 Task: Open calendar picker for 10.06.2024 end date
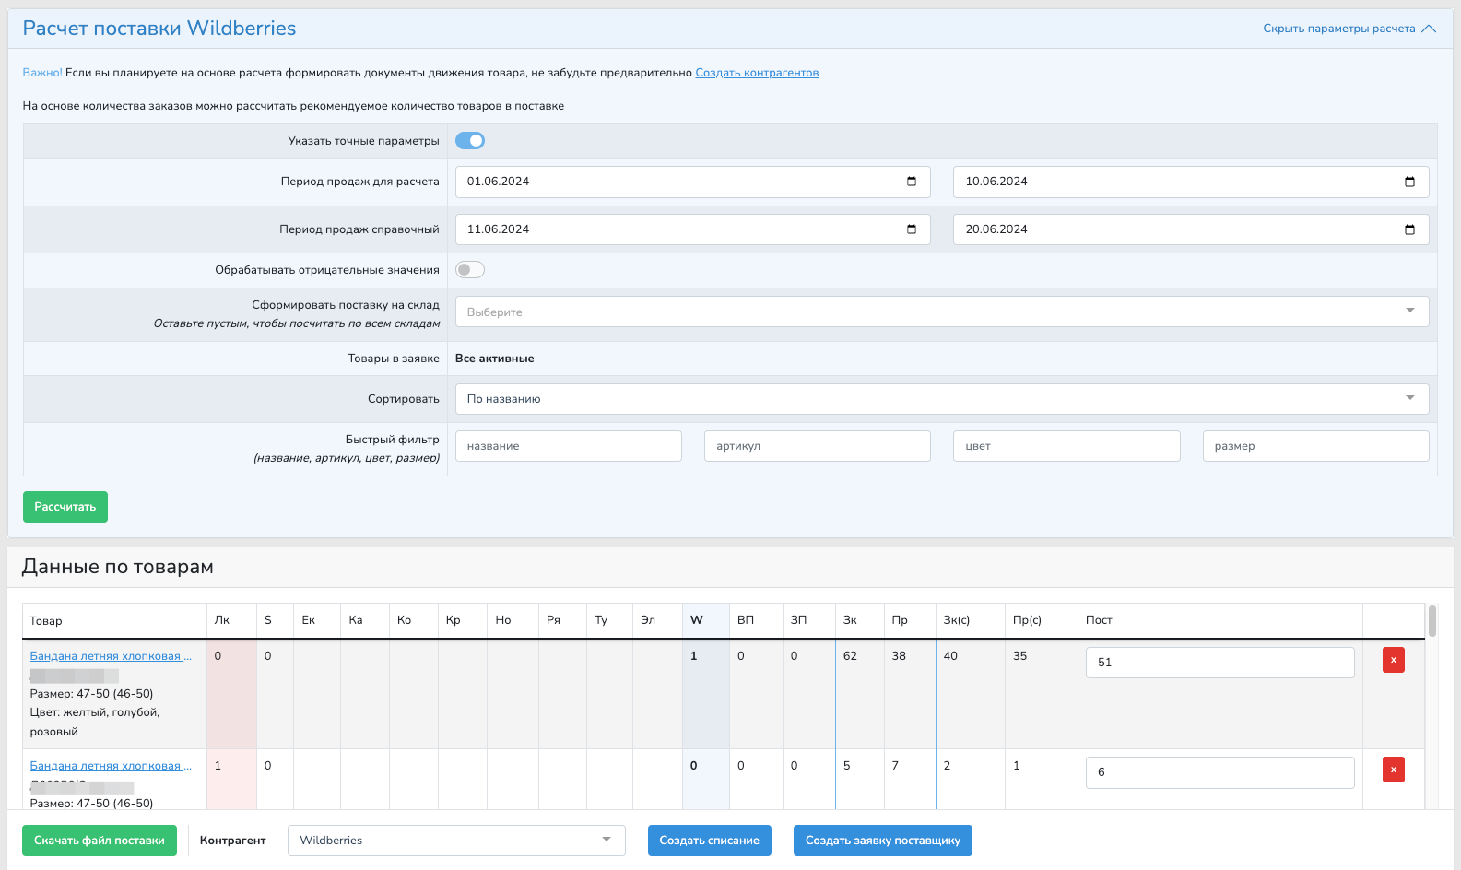click(1409, 182)
